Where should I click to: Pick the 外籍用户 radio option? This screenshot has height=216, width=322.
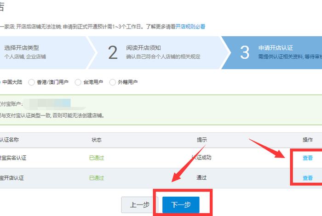tap(112, 82)
